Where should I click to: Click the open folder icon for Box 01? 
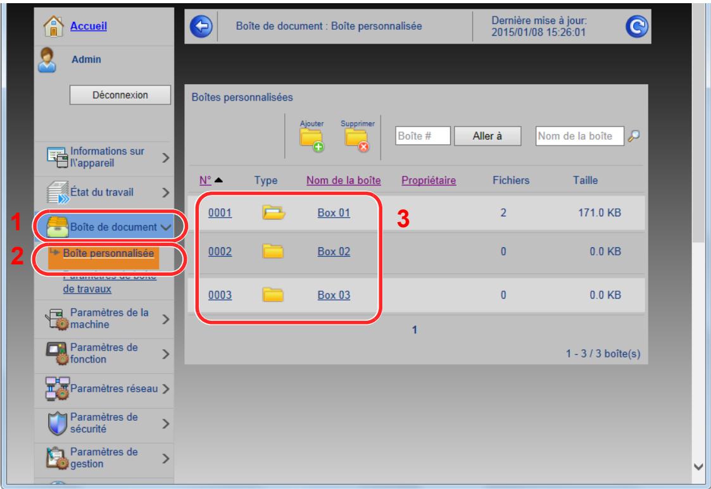(x=274, y=213)
